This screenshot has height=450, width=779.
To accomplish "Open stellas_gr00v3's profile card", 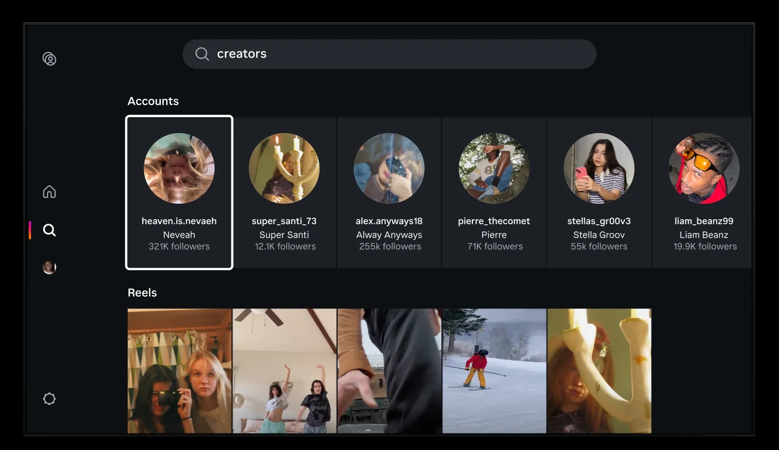I will 599,192.
